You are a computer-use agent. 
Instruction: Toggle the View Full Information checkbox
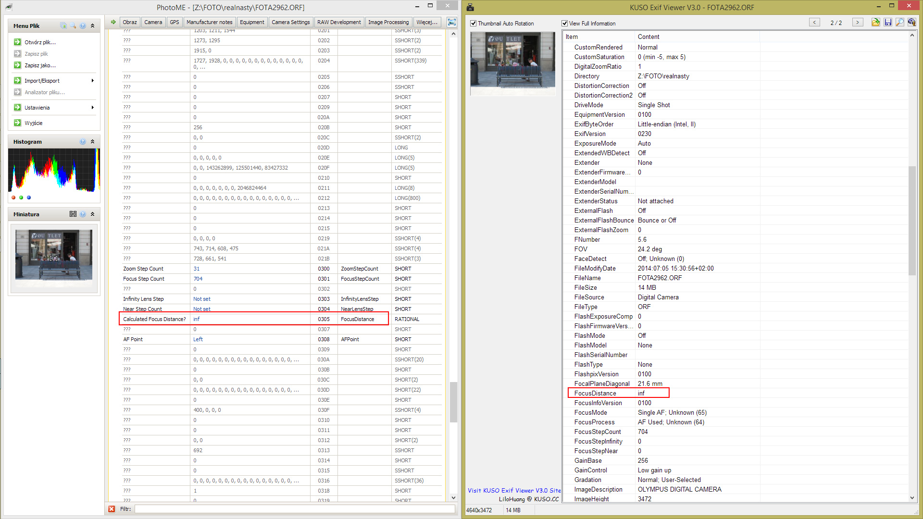click(565, 24)
